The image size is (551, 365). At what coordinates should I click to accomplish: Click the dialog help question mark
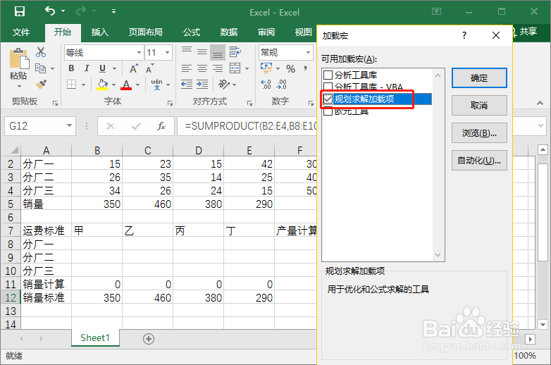pyautogui.click(x=464, y=35)
